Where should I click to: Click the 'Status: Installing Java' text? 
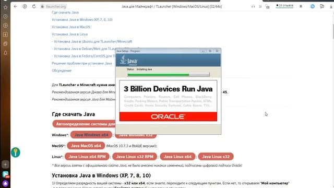point(139,69)
